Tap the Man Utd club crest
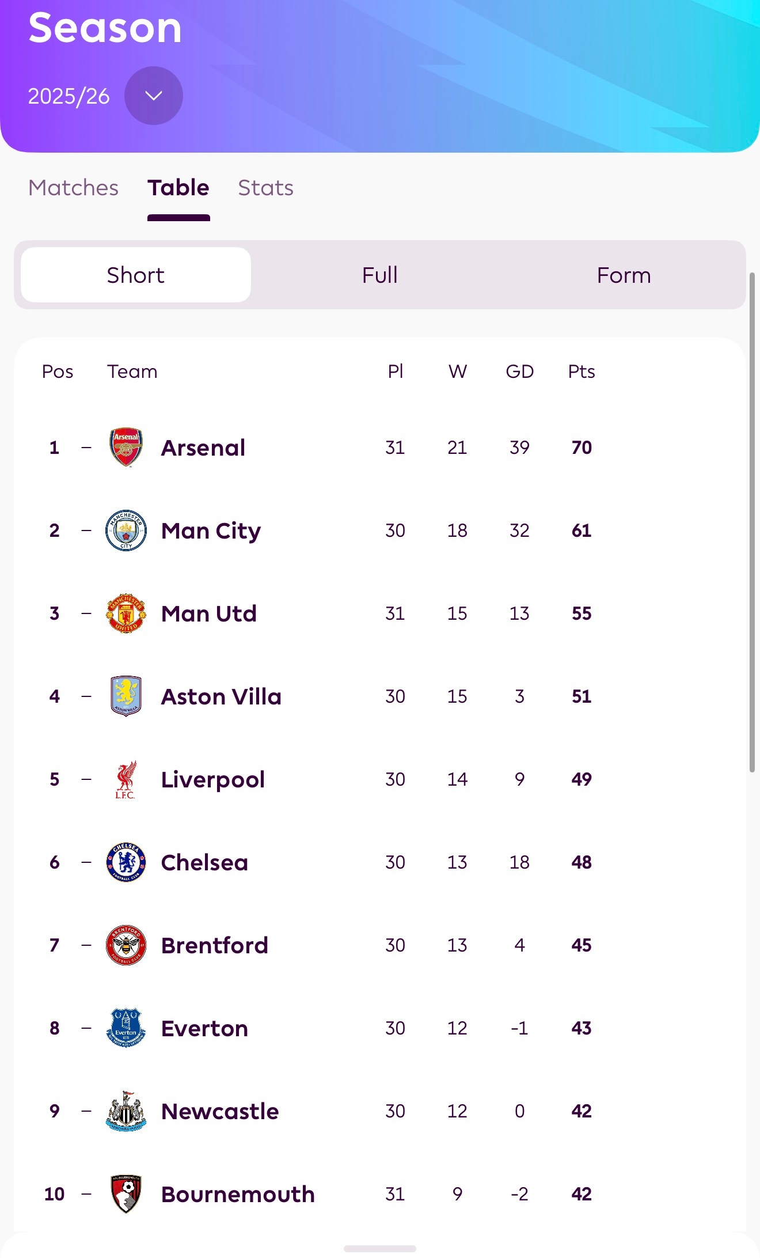Viewport: 760px width, 1258px height. coord(126,613)
